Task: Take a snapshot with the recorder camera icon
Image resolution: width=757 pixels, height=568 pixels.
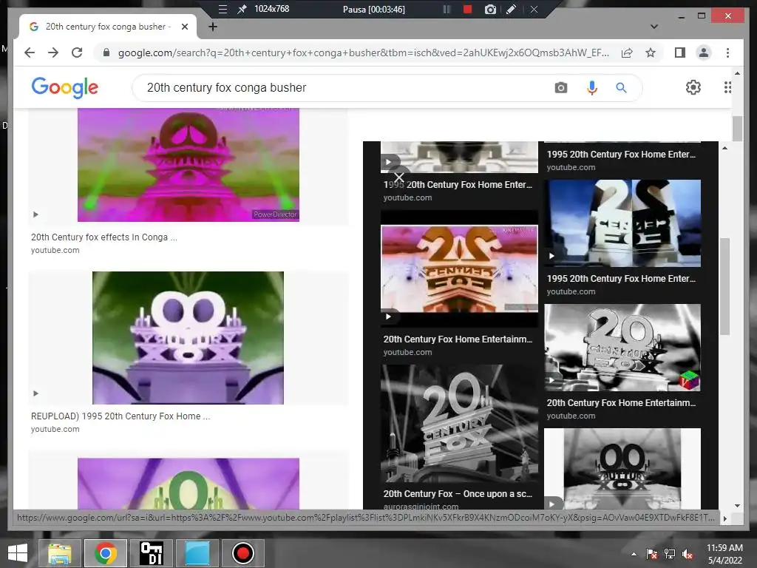Action: tap(490, 9)
